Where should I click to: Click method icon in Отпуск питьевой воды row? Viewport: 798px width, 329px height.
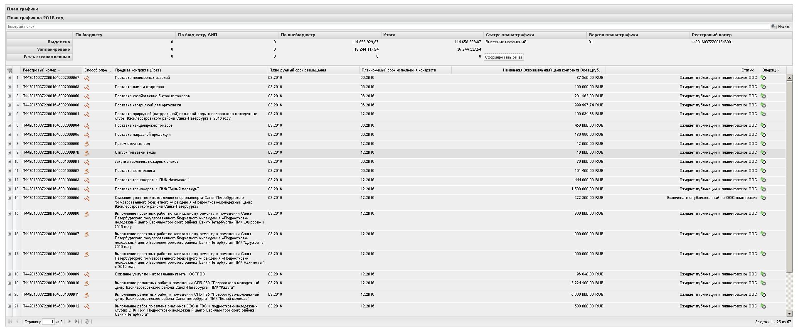87,153
